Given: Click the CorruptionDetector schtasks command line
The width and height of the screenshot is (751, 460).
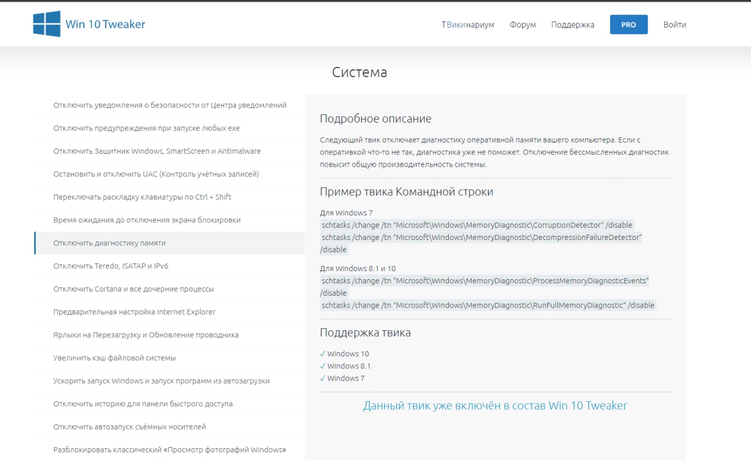Looking at the screenshot, I should (x=476, y=225).
